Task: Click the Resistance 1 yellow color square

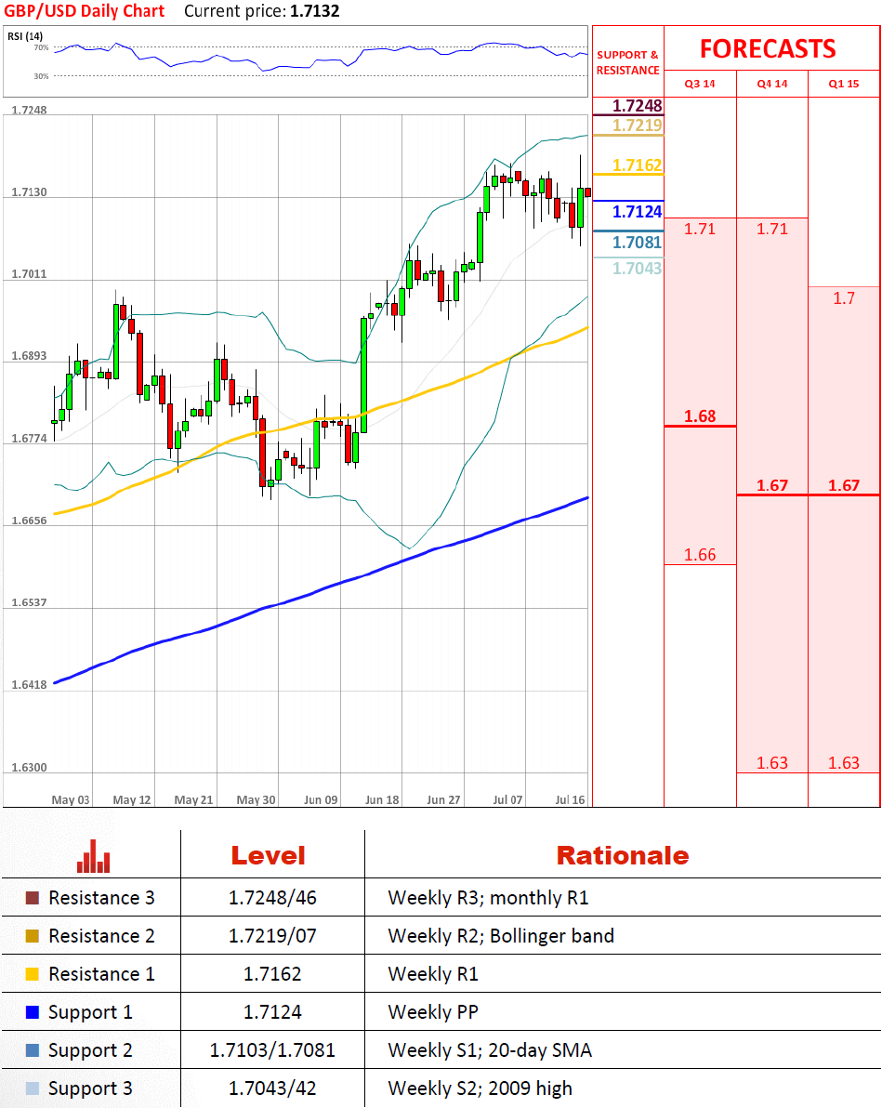Action: pos(32,974)
